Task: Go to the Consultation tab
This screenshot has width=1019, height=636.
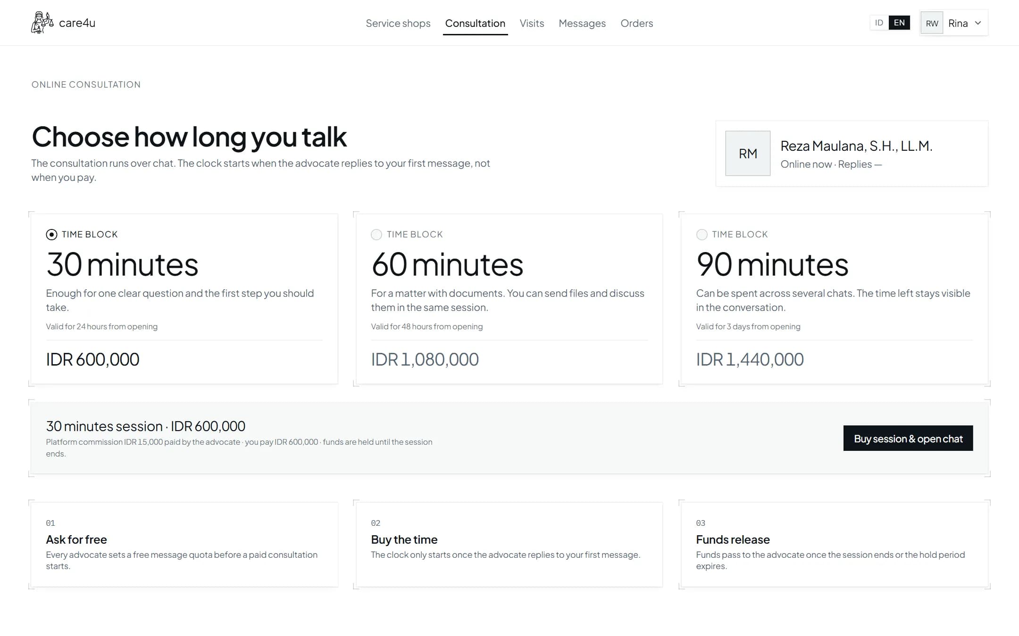Action: click(475, 23)
